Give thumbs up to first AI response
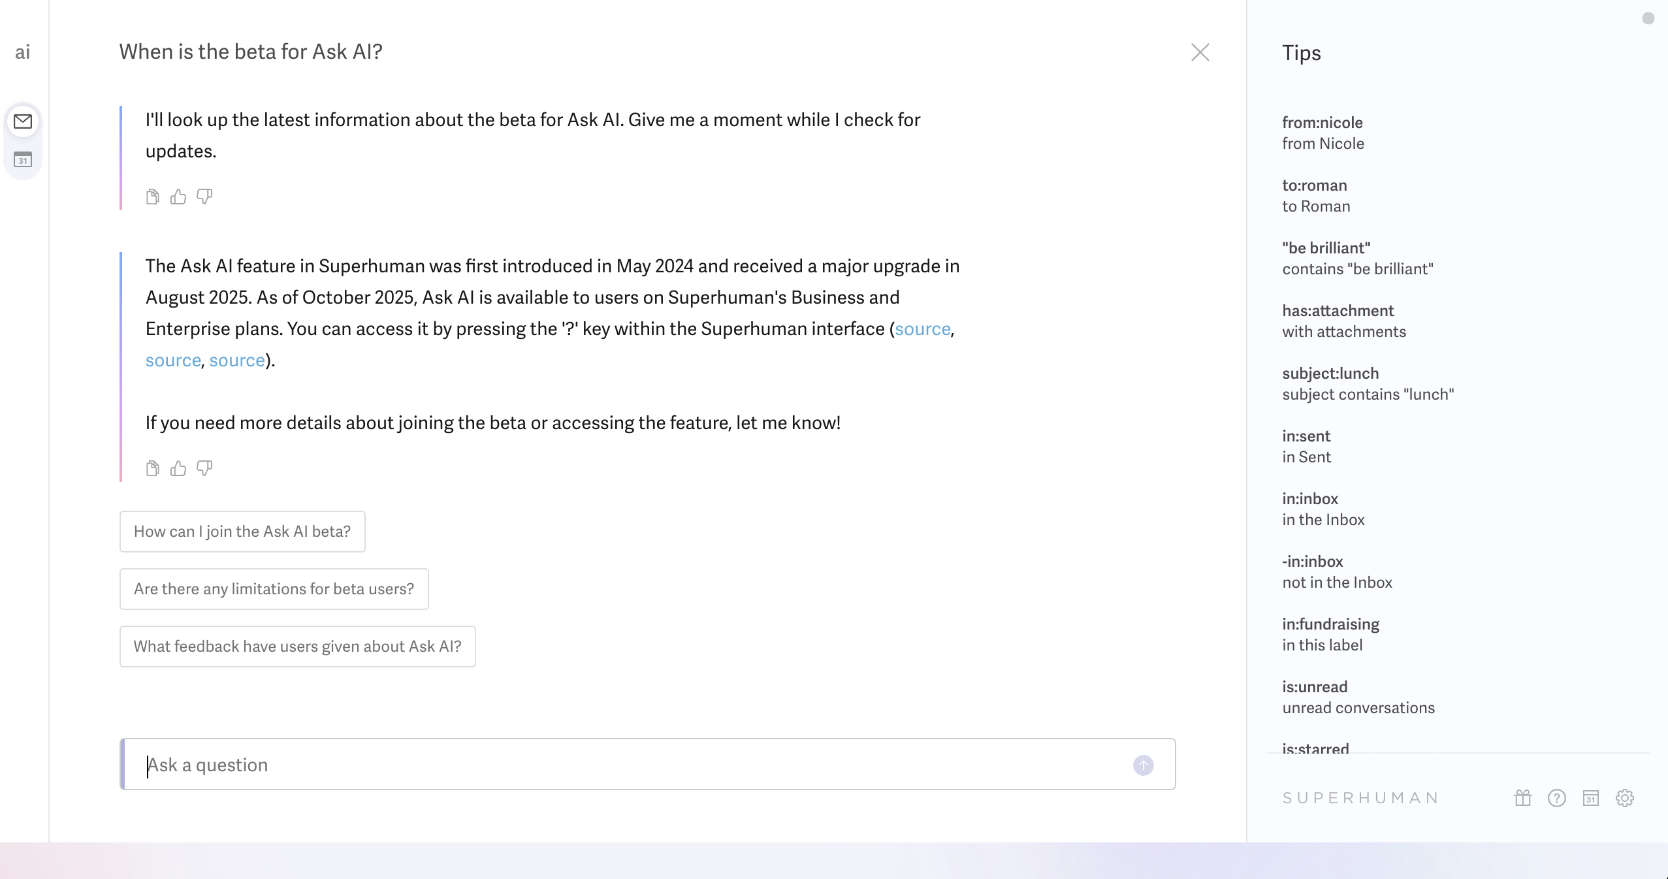 coord(178,197)
